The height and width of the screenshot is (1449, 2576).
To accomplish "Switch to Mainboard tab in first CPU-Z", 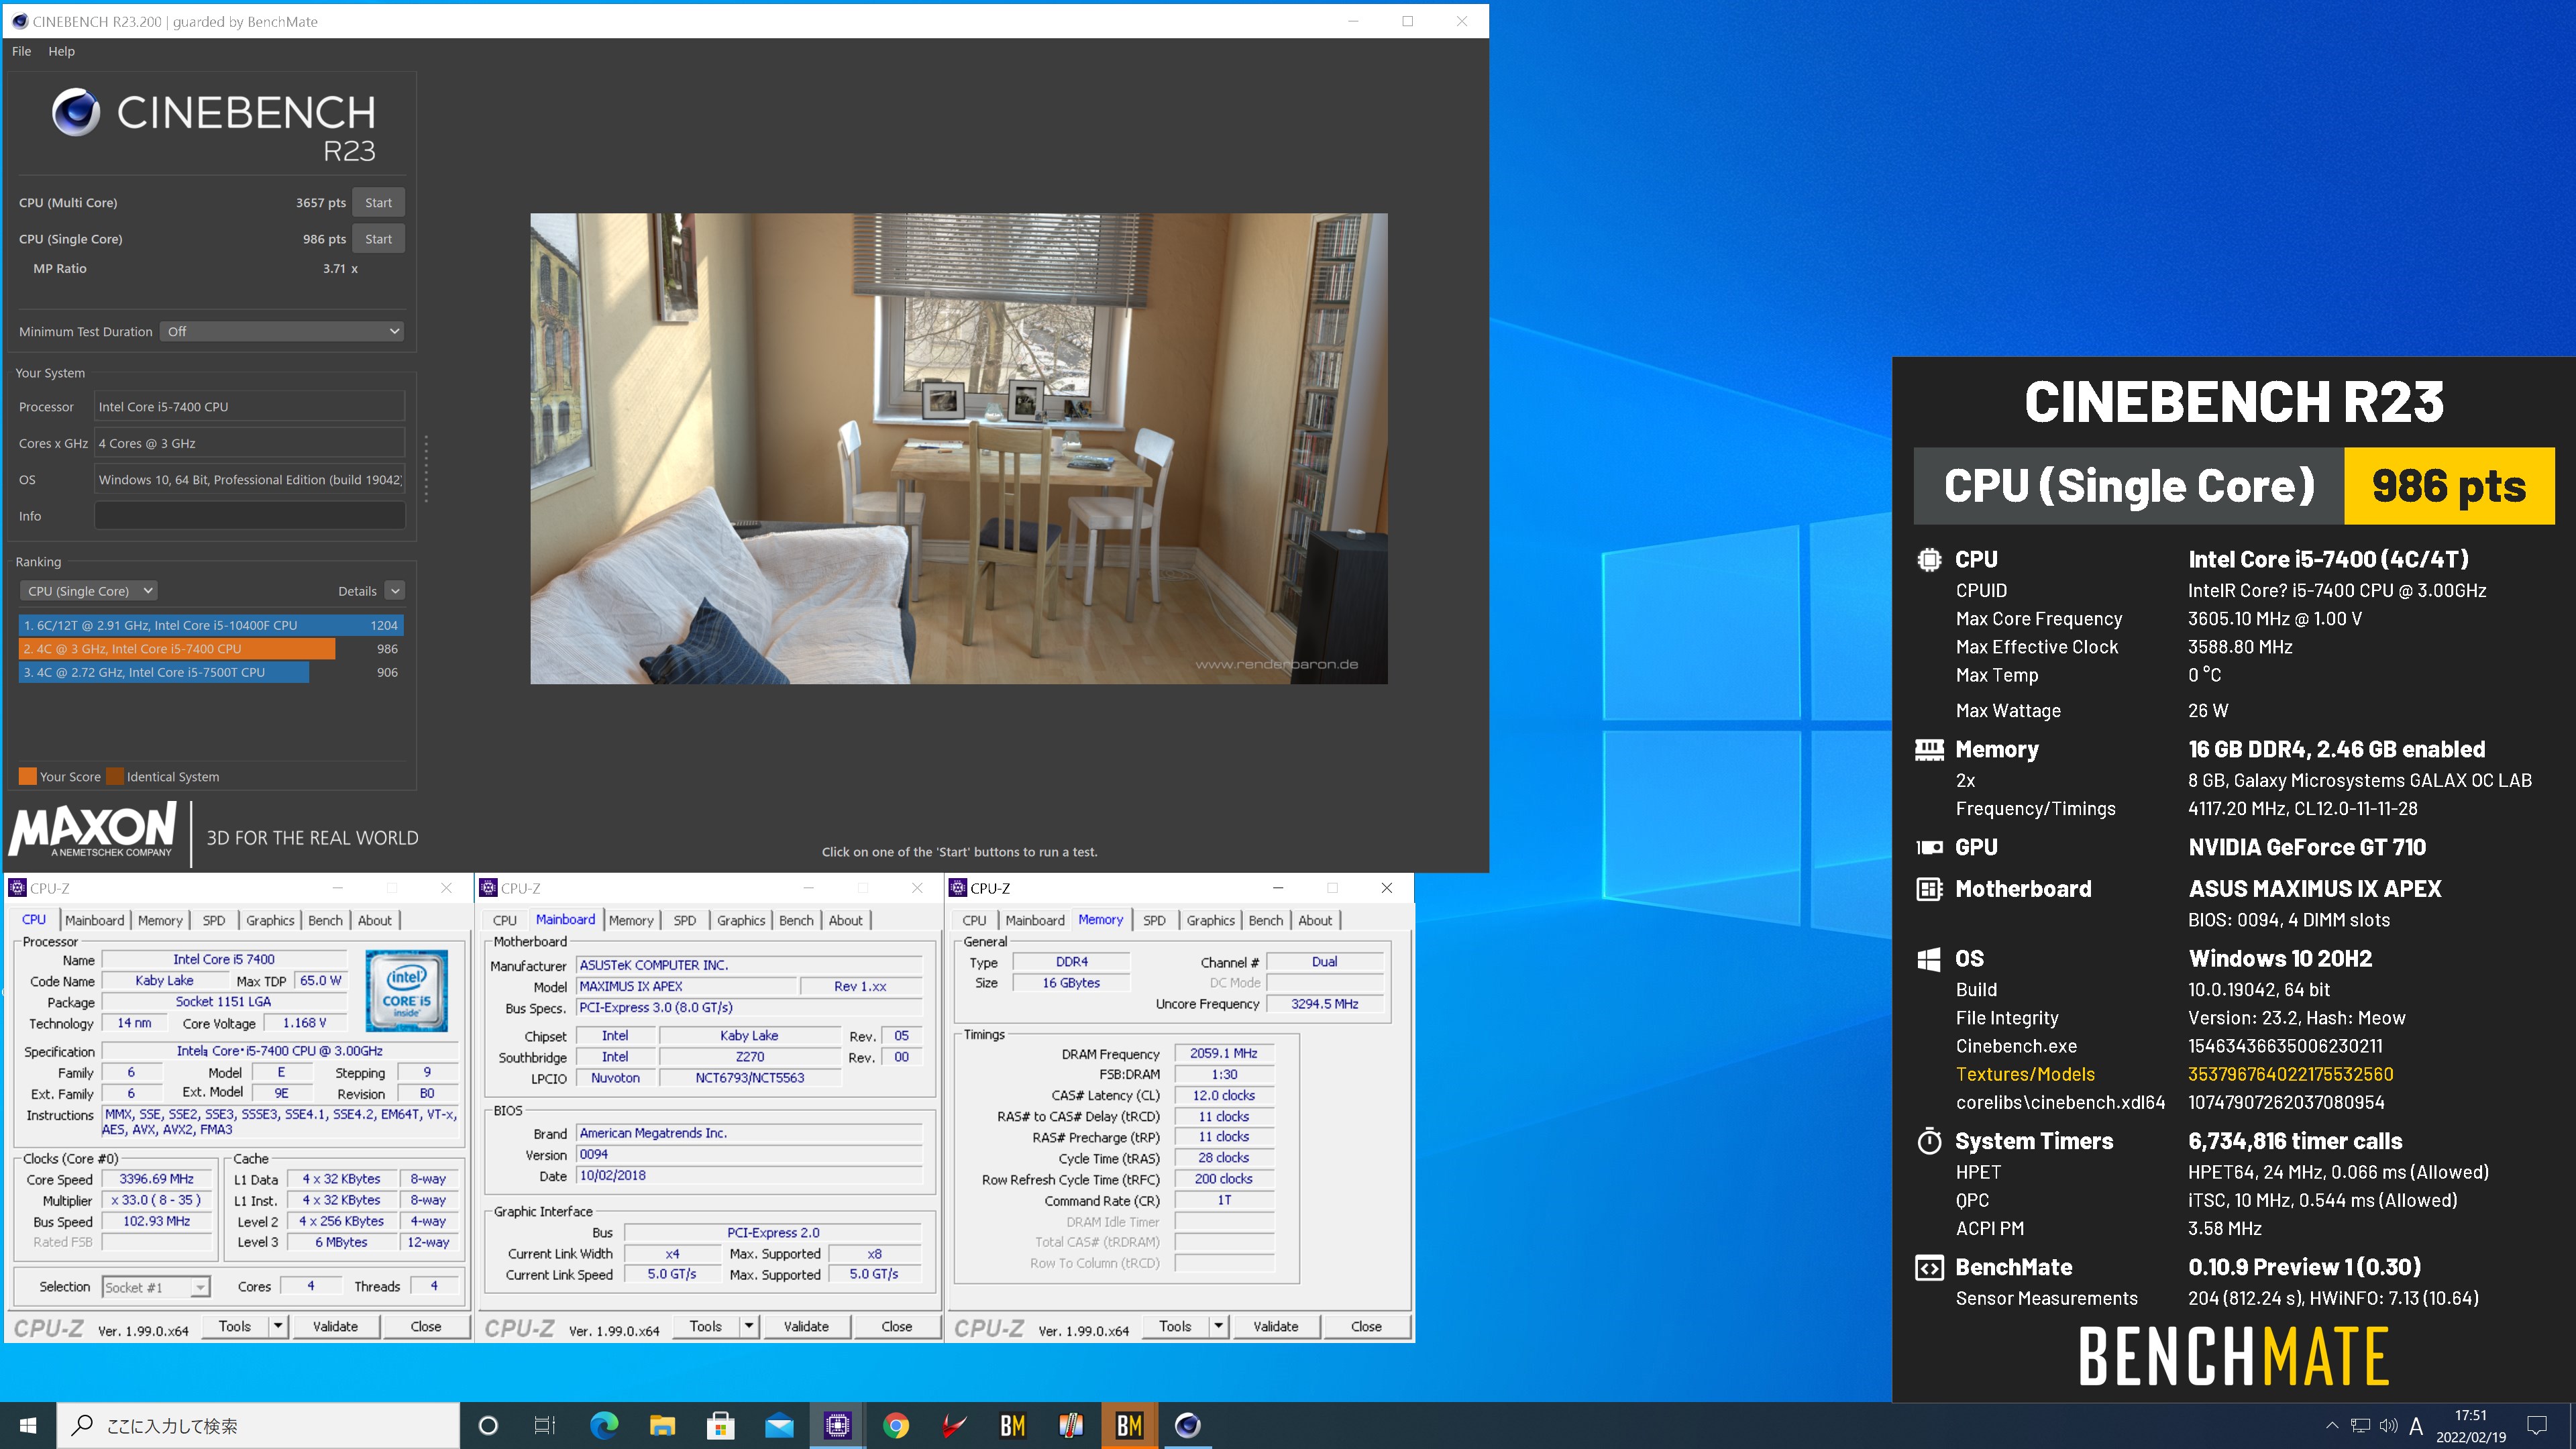I will (x=95, y=920).
